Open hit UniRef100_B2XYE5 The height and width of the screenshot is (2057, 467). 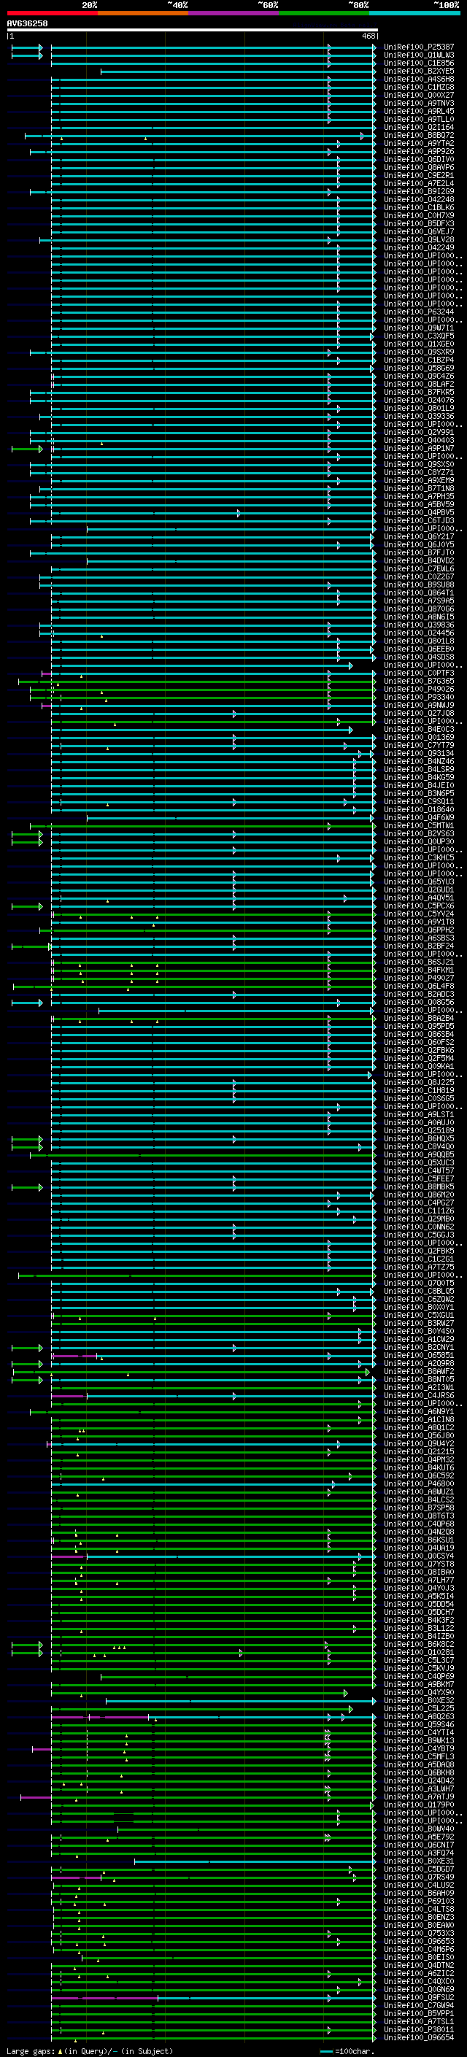pos(419,71)
